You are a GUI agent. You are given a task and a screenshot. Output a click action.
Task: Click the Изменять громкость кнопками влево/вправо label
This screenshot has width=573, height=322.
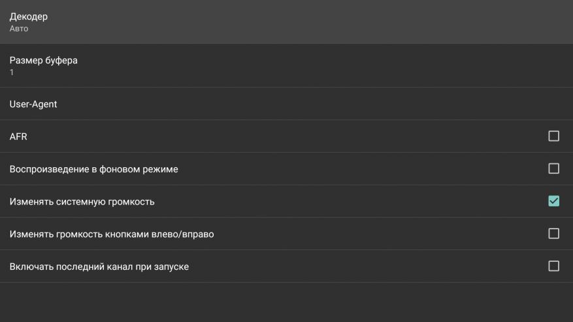[111, 234]
